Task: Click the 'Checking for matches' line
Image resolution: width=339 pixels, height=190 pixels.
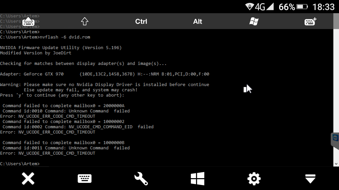Action: (x=83, y=64)
